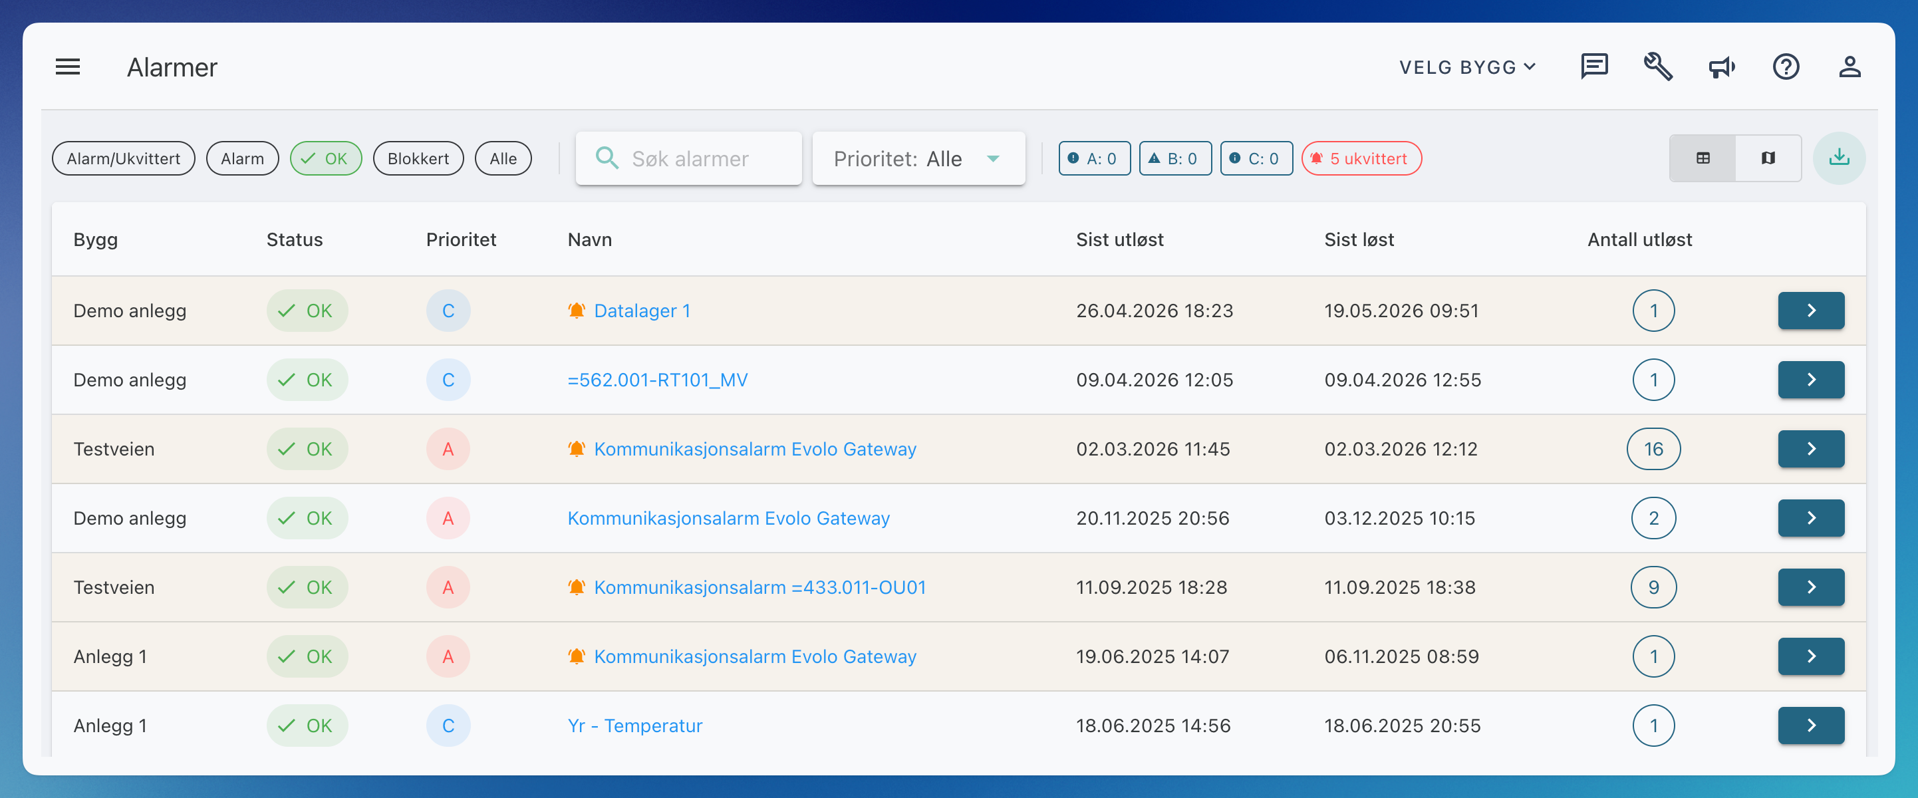The image size is (1918, 798).
Task: Click priority A badge on 02.03.2026 row
Action: [x=448, y=449]
